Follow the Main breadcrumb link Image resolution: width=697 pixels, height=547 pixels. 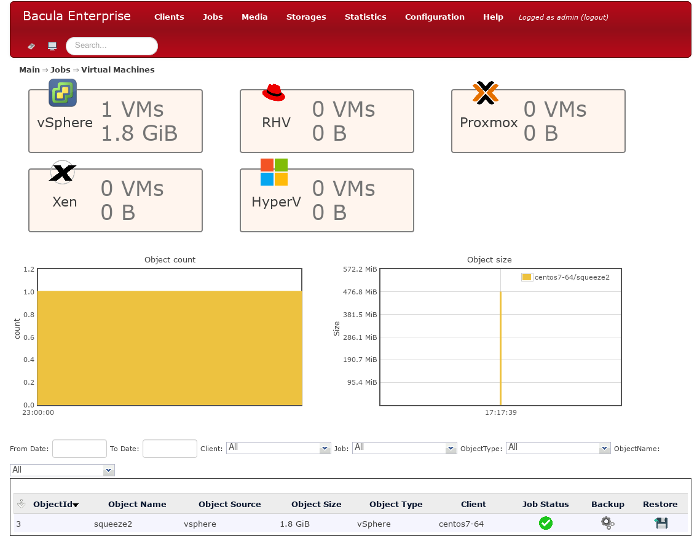29,69
